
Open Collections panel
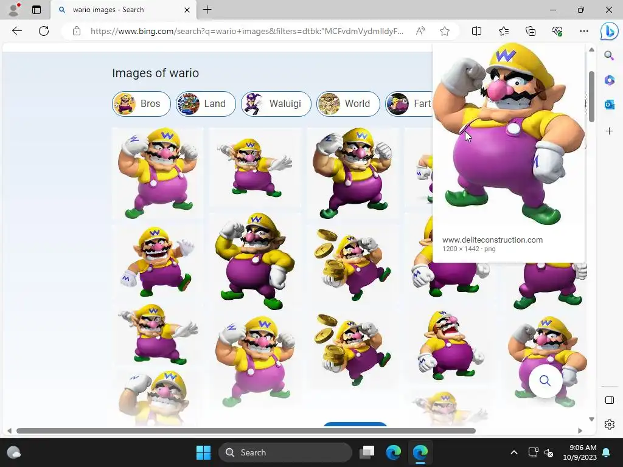point(531,31)
